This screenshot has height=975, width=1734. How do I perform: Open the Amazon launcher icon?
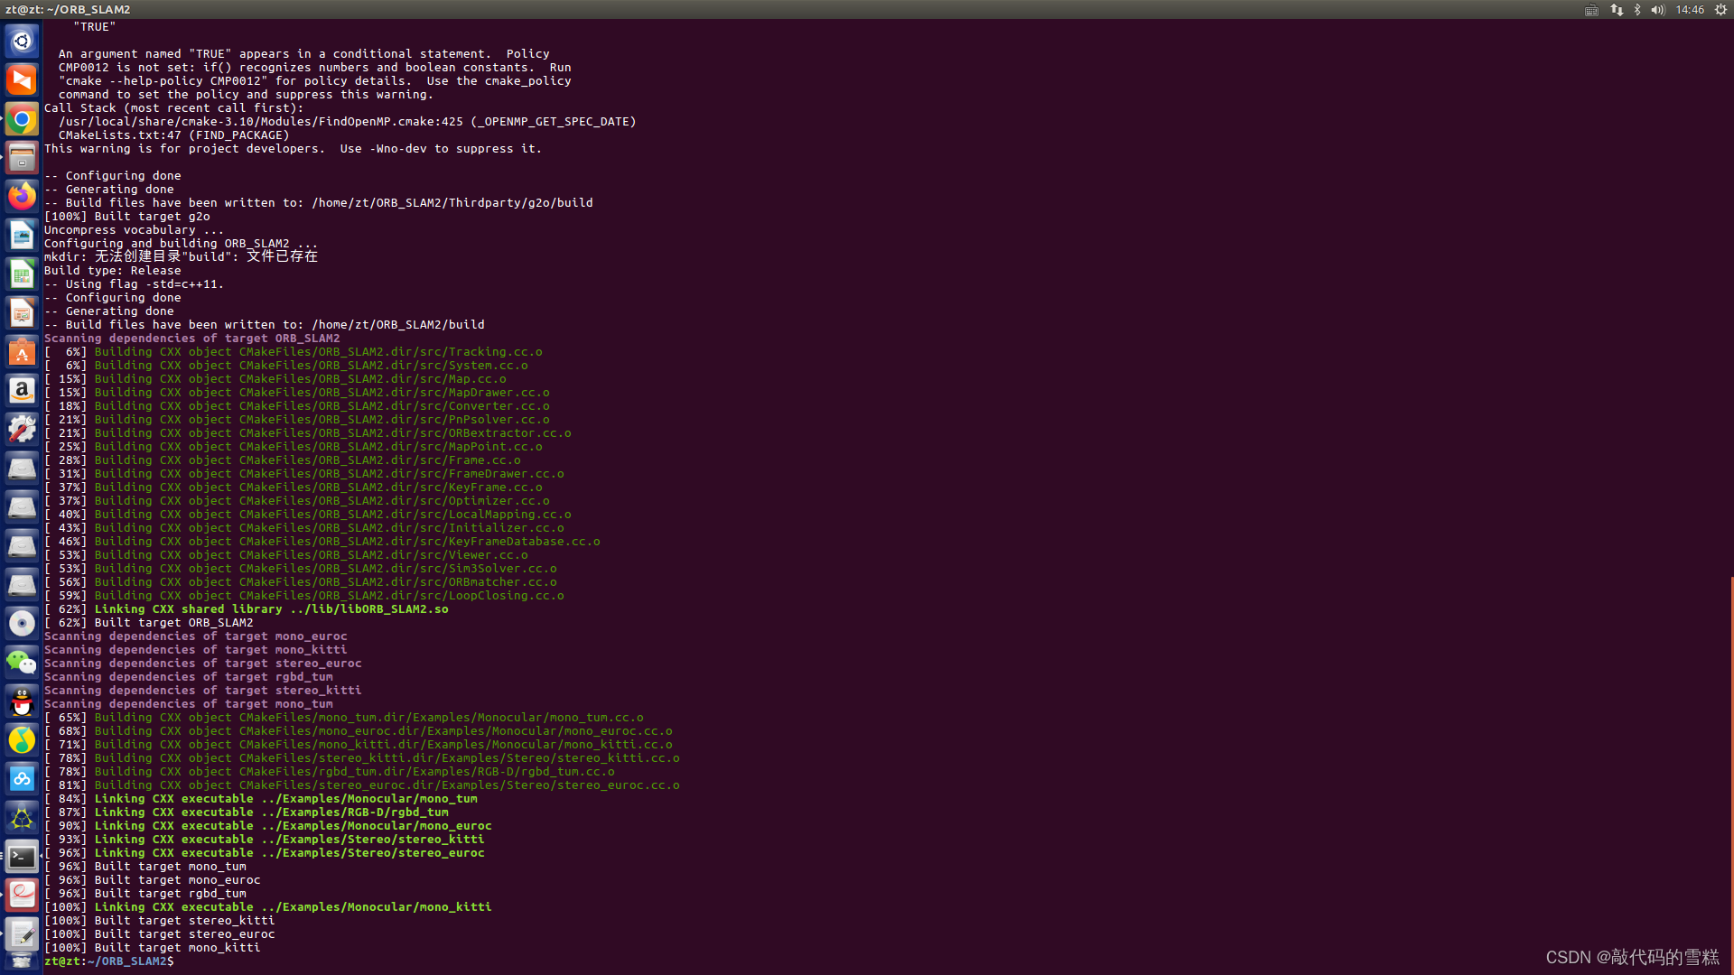[22, 391]
